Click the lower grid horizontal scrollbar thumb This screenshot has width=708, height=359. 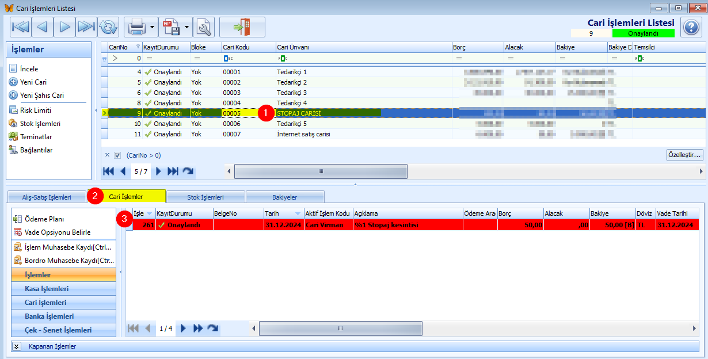(340, 329)
